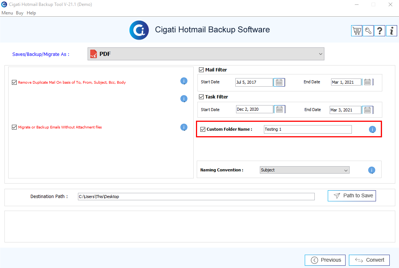The width and height of the screenshot is (399, 268).
Task: Click Task Filter Start Date field
Action: coord(255,109)
